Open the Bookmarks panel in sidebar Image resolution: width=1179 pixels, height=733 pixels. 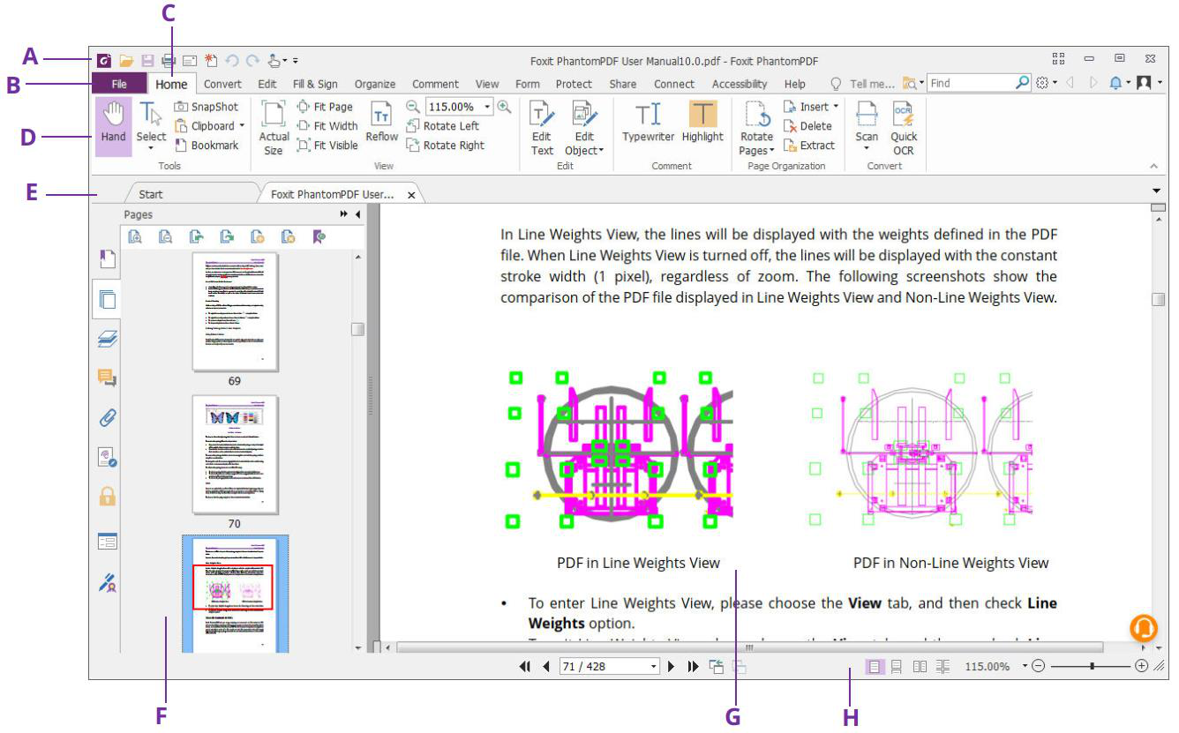107,259
